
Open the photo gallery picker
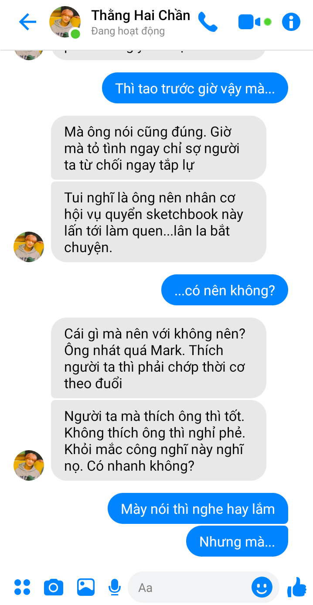pos(86,587)
